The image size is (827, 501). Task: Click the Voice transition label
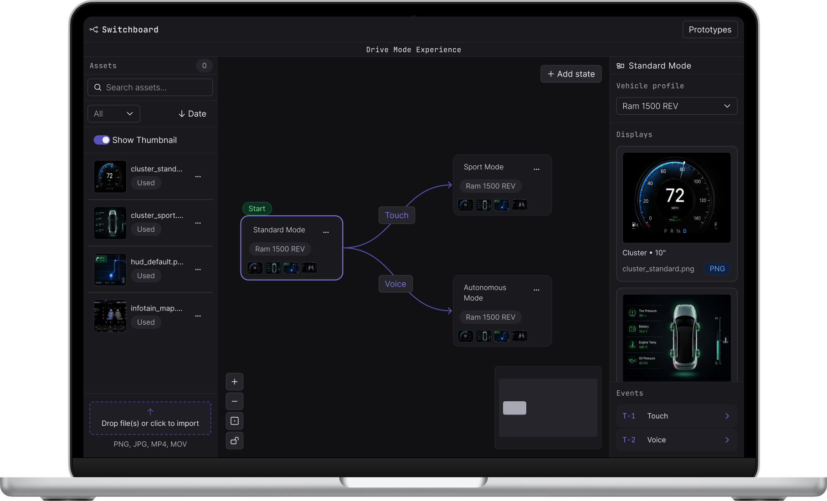click(x=396, y=284)
